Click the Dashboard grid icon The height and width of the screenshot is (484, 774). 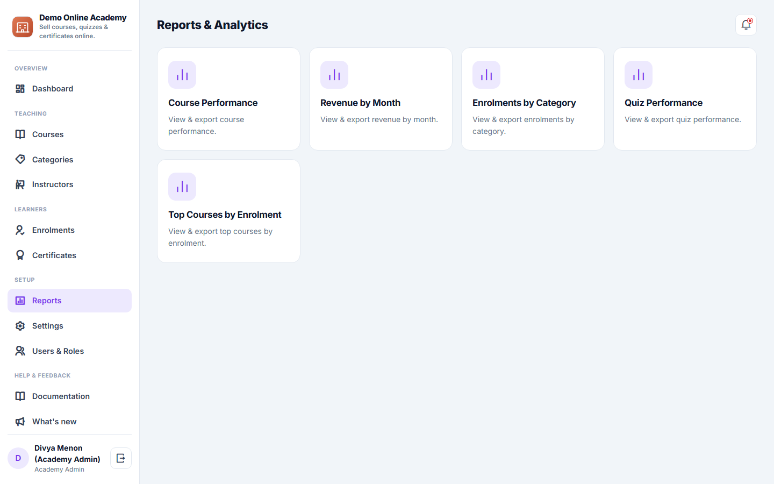coord(20,89)
